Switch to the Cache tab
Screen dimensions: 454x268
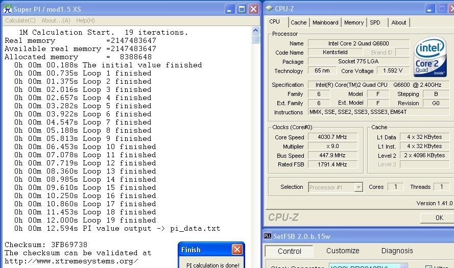click(x=299, y=22)
